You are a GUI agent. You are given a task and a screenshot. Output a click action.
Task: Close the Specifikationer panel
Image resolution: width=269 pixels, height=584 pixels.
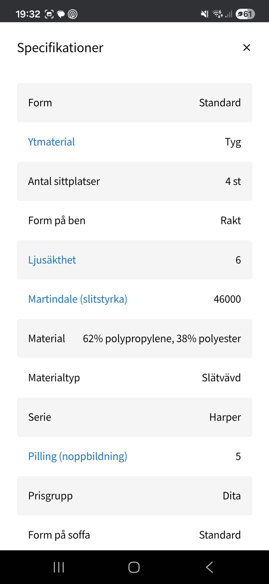(x=247, y=47)
